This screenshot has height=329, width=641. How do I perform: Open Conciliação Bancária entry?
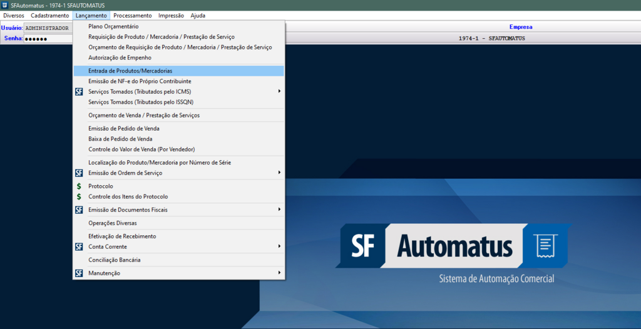click(x=115, y=260)
